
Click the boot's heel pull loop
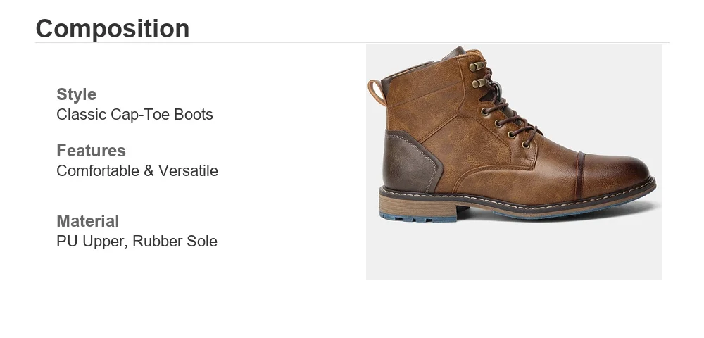376,92
